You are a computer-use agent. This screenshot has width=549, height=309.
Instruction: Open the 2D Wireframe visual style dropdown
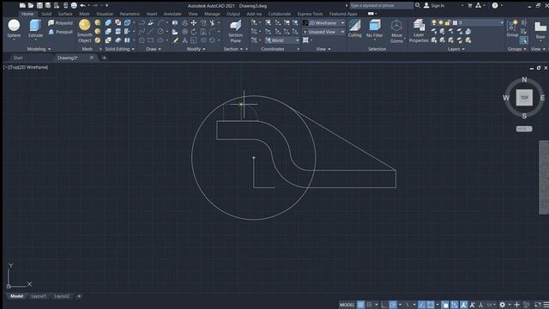tap(323, 23)
